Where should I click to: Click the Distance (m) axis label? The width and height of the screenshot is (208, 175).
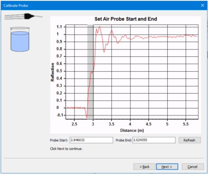click(x=132, y=131)
